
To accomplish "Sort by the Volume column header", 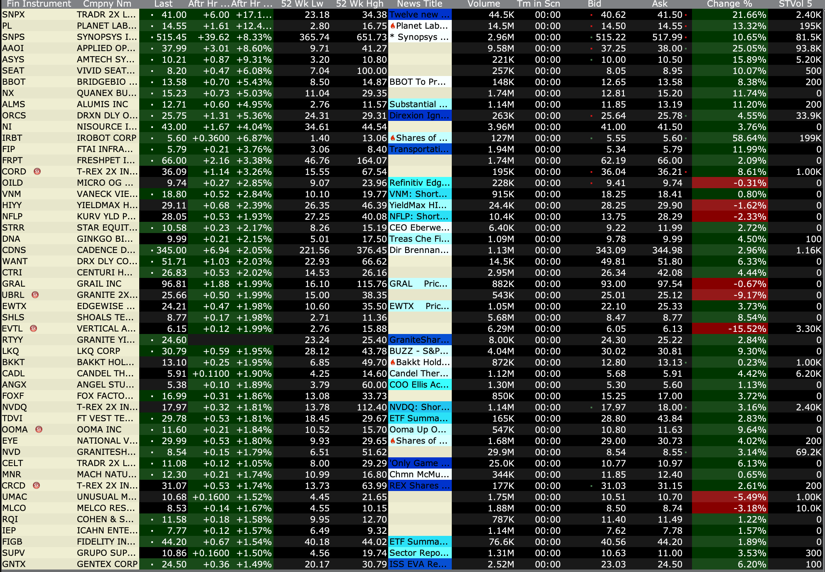I will tap(483, 4).
